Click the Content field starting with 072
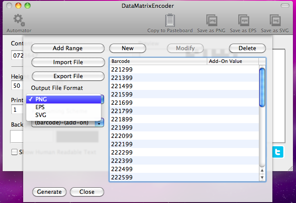The width and height of the screenshot is (296, 203). coord(17,55)
